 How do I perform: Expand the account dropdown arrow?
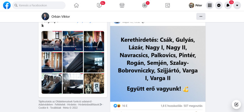click(x=237, y=5)
